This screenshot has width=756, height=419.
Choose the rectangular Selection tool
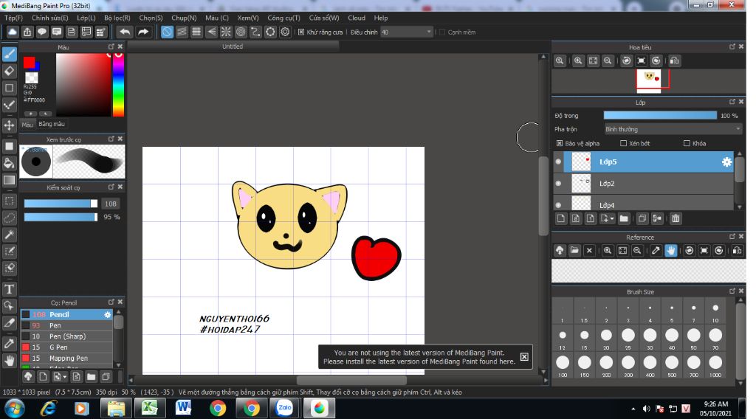(9, 201)
